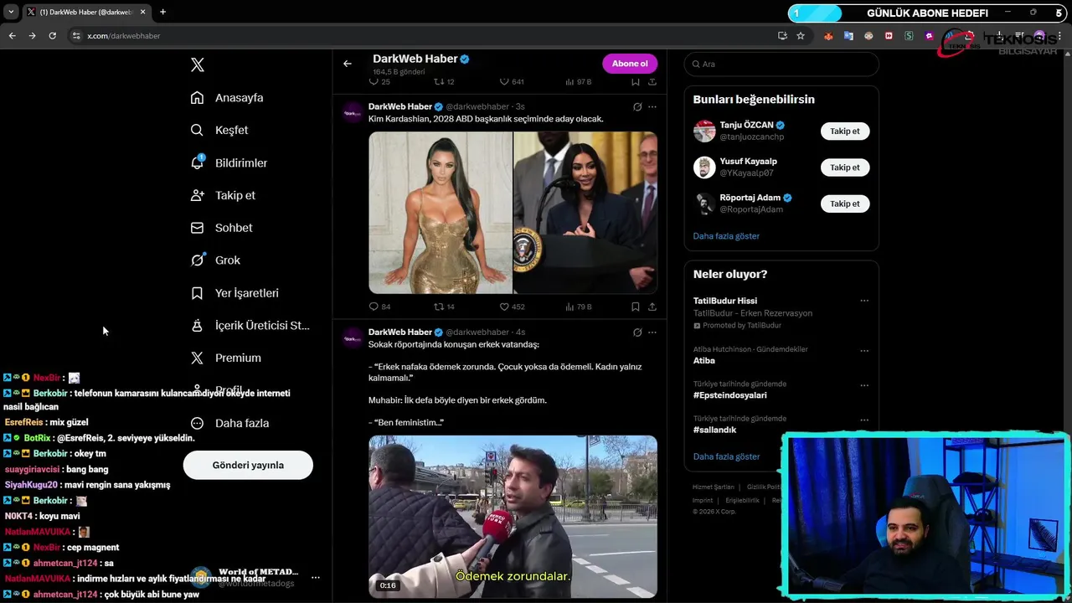Click Gönderi yayınla button
The width and height of the screenshot is (1072, 603).
[x=248, y=465]
